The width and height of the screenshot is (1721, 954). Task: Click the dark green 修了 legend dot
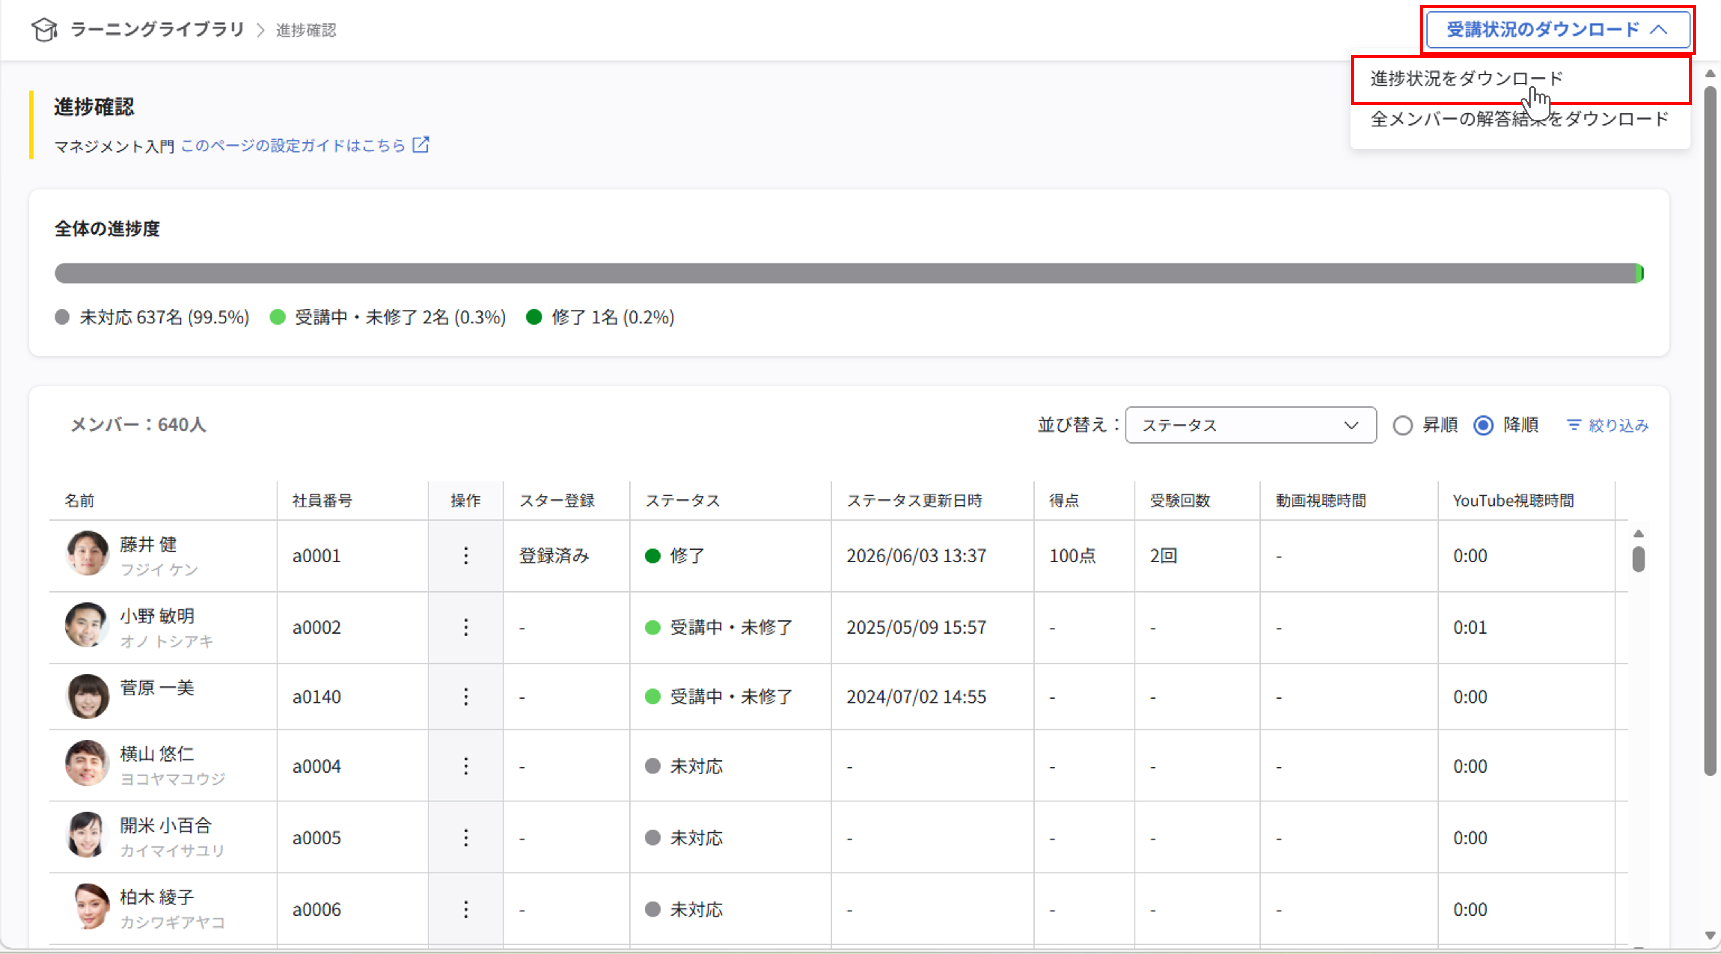534,317
